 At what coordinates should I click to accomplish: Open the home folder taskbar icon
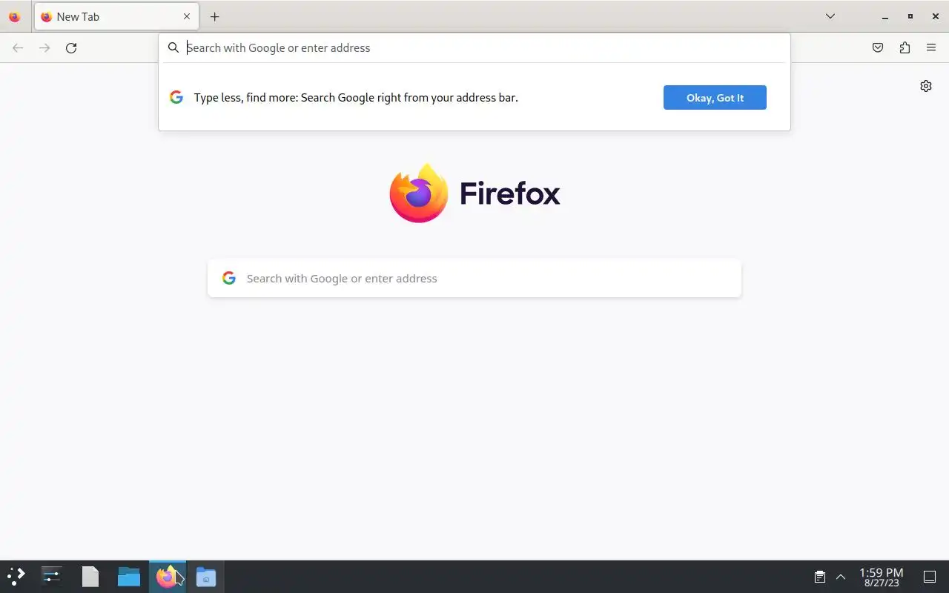coord(206,576)
